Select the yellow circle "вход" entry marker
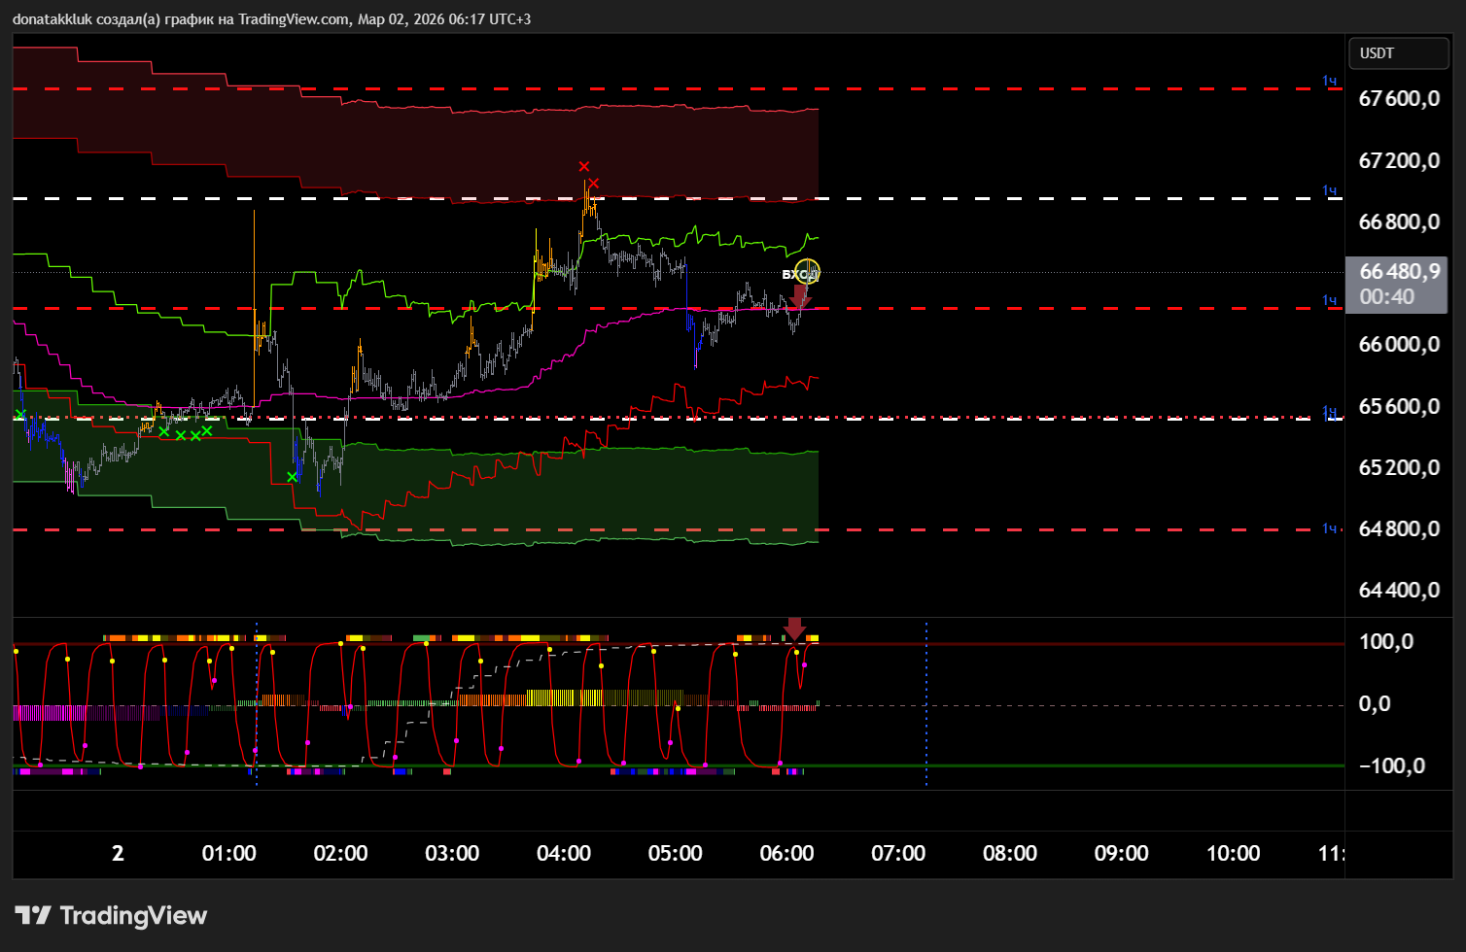The height and width of the screenshot is (952, 1466). click(807, 272)
